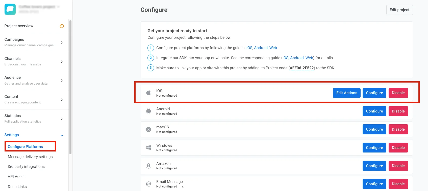This screenshot has width=428, height=191.
Task: Open Android SDK guide link in step 2
Action: coord(297,58)
